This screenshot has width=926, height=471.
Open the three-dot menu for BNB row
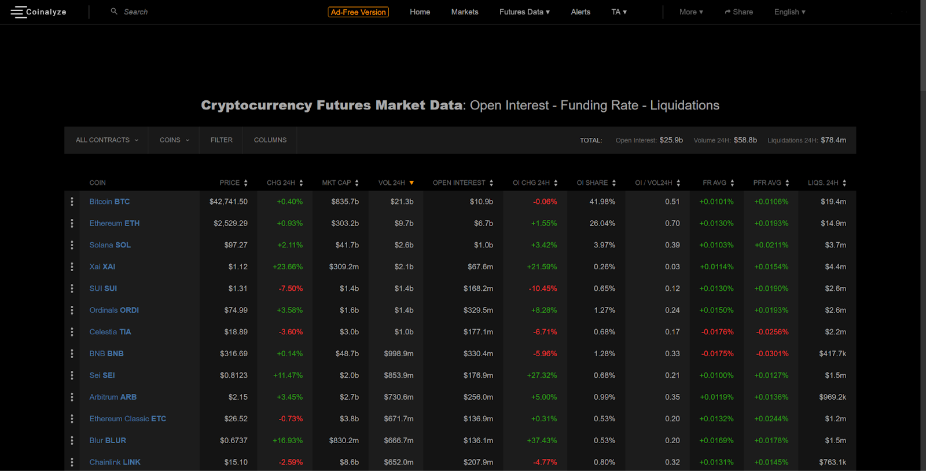point(72,353)
